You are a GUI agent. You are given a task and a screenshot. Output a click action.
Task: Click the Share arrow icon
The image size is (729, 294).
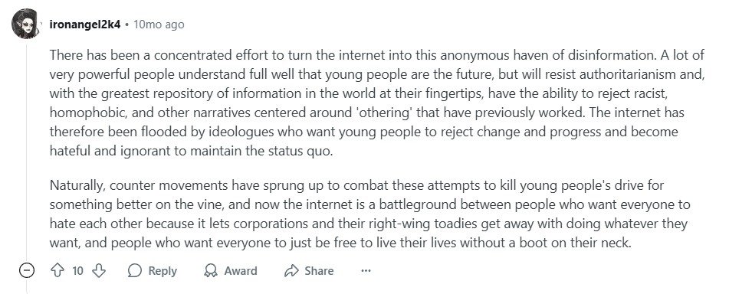pos(291,270)
